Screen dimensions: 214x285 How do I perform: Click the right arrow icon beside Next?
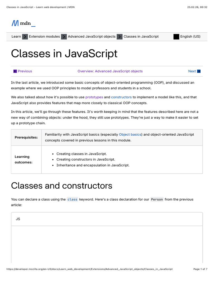coord(199,71)
